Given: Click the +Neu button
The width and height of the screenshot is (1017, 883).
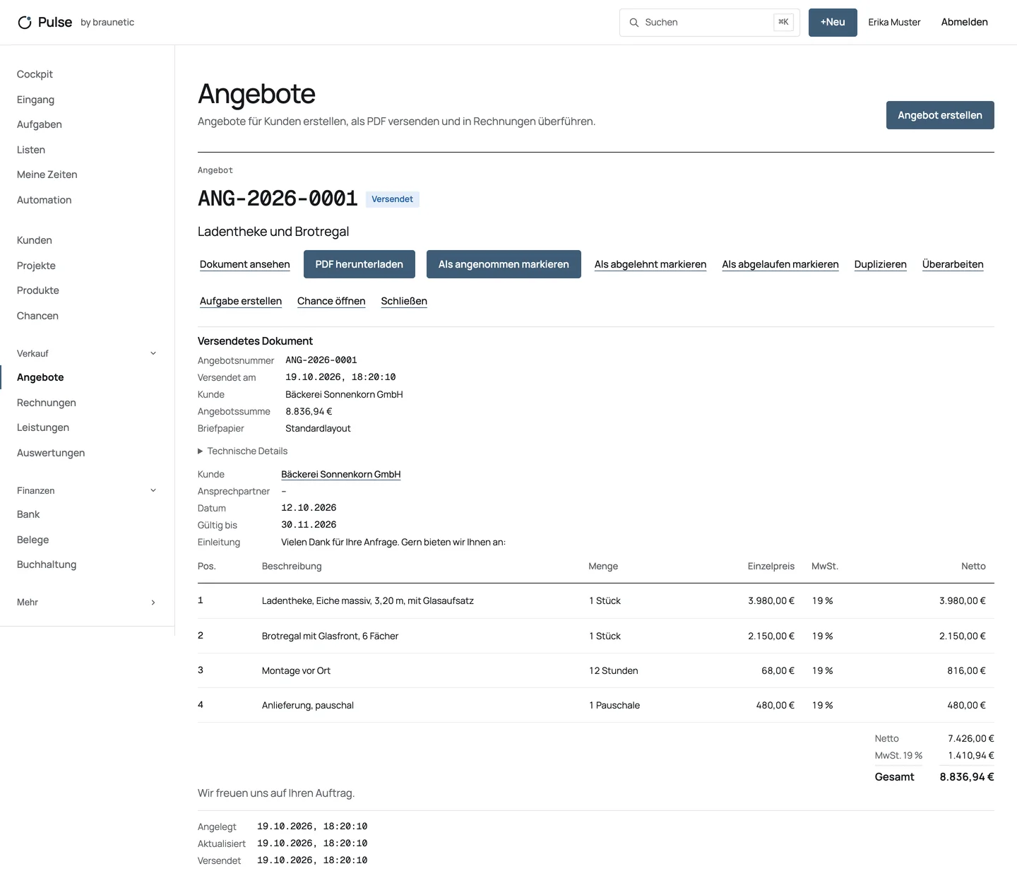Looking at the screenshot, I should coord(833,23).
